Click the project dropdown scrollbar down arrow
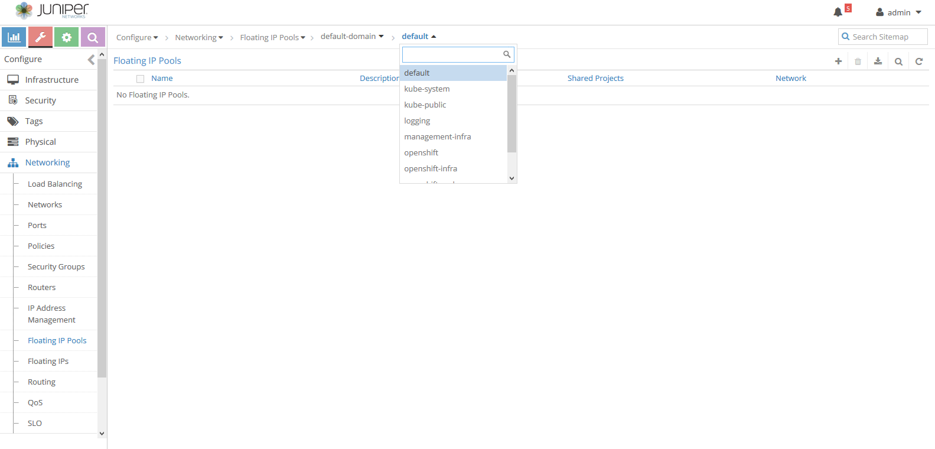 click(x=512, y=178)
